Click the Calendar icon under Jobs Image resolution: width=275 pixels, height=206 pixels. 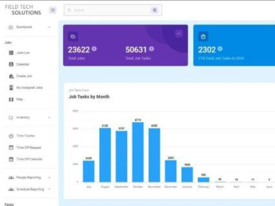pyautogui.click(x=11, y=64)
